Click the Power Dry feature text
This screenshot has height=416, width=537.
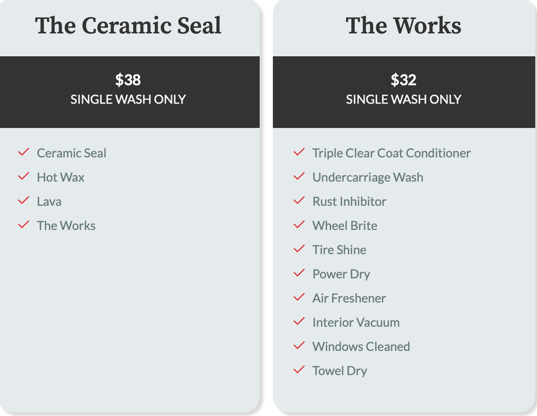341,274
